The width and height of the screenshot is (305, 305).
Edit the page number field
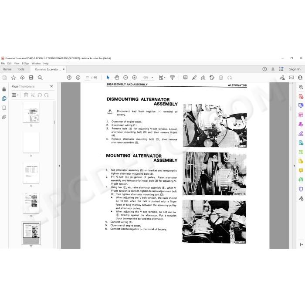pos(87,78)
